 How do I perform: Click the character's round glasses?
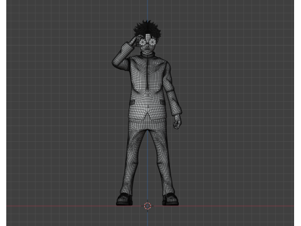(x=147, y=43)
